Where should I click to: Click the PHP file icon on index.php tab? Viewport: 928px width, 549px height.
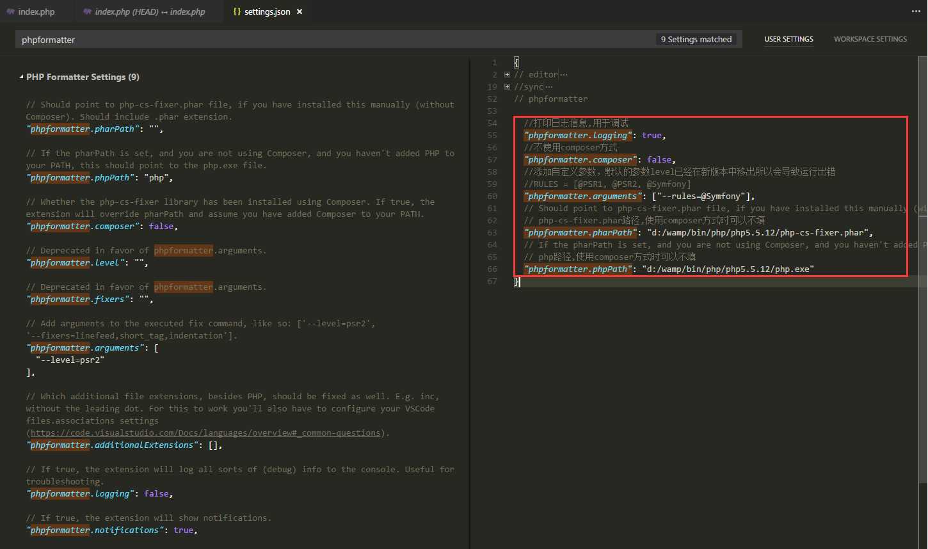click(x=10, y=12)
